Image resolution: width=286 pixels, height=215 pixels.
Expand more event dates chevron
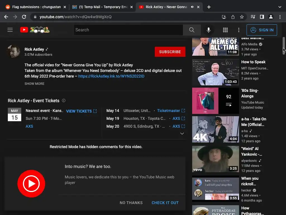(182, 134)
